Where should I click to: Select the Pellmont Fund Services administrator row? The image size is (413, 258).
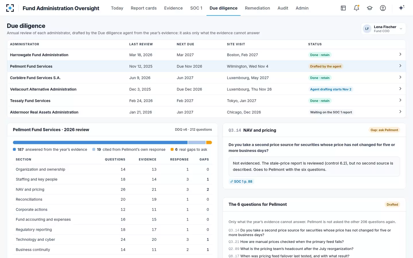tap(206, 66)
